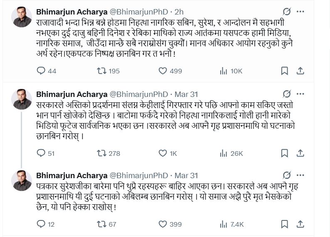Click the profile avatar on the middle tweet
Viewport: 330px width, 237px height.
pyautogui.click(x=22, y=99)
